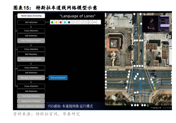Click the yellow token in the lane token row

pos(56,22)
